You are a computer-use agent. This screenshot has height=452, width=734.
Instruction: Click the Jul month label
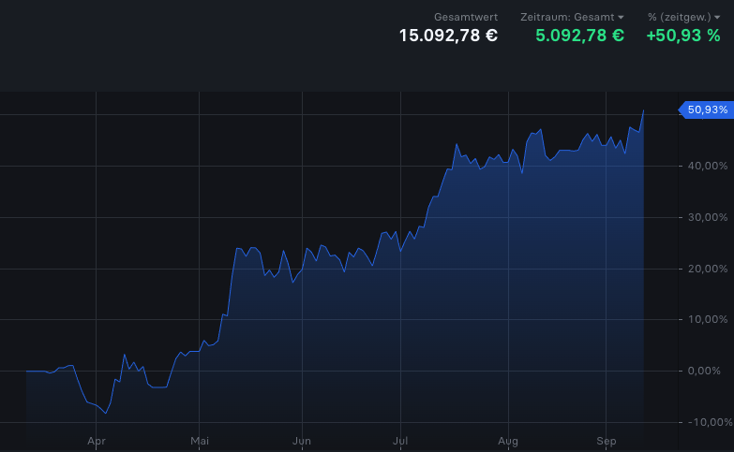coord(400,441)
